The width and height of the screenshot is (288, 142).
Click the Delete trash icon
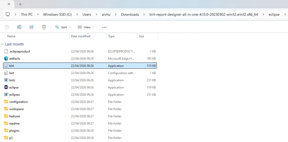pos(44,27)
